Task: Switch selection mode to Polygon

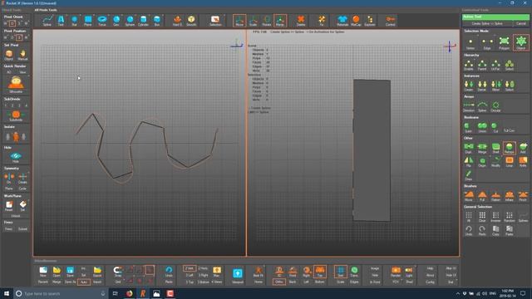Action: tap(505, 42)
